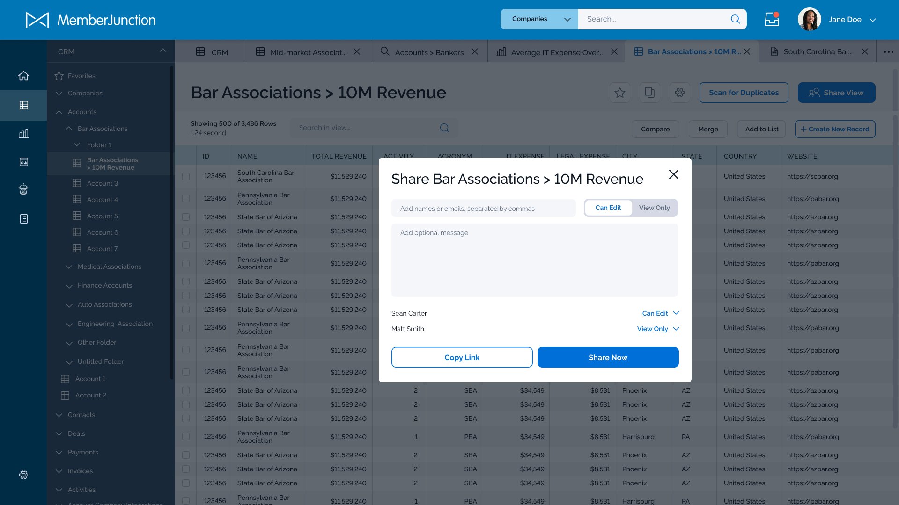Screen dimensions: 899x505
Task: Click the MemberJunction logo
Action: 90,20
